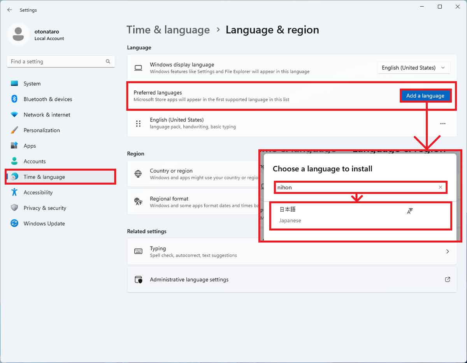
Task: Click the System monitor icon
Action: (x=14, y=83)
